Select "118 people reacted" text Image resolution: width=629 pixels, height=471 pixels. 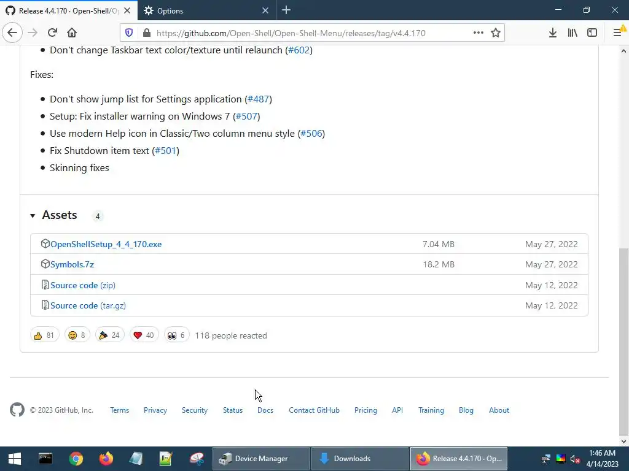pyautogui.click(x=231, y=335)
